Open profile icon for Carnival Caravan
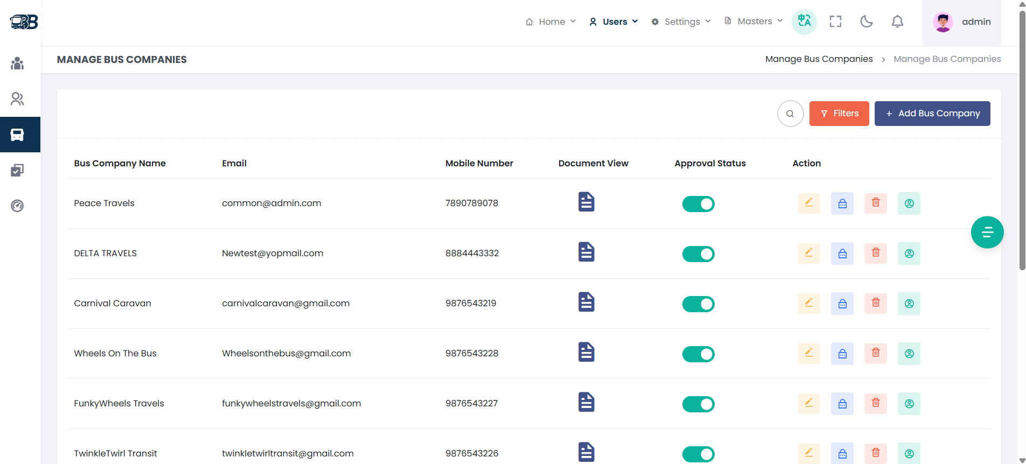The width and height of the screenshot is (1026, 464). point(909,304)
